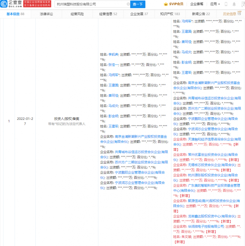245x246 pixels.
Task: Open the 应用 dropdown menu
Action: click(215, 4)
